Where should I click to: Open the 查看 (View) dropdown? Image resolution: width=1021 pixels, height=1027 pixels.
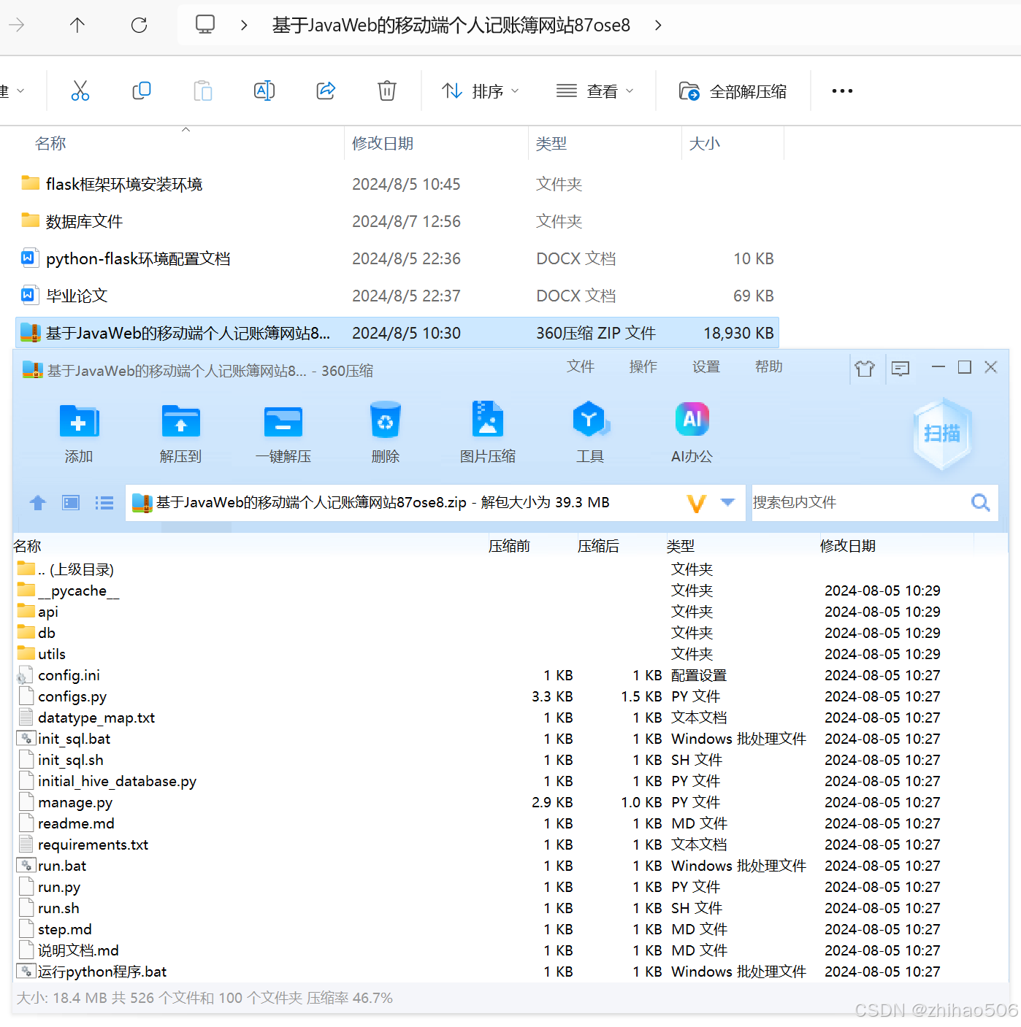pyautogui.click(x=595, y=91)
